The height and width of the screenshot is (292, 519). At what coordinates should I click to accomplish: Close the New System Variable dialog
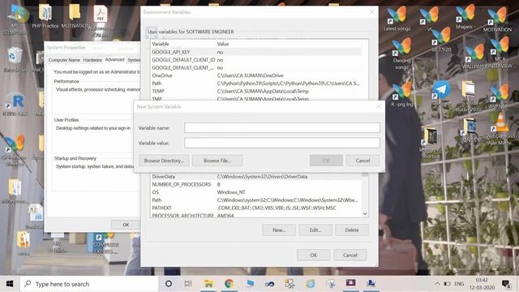[379, 106]
